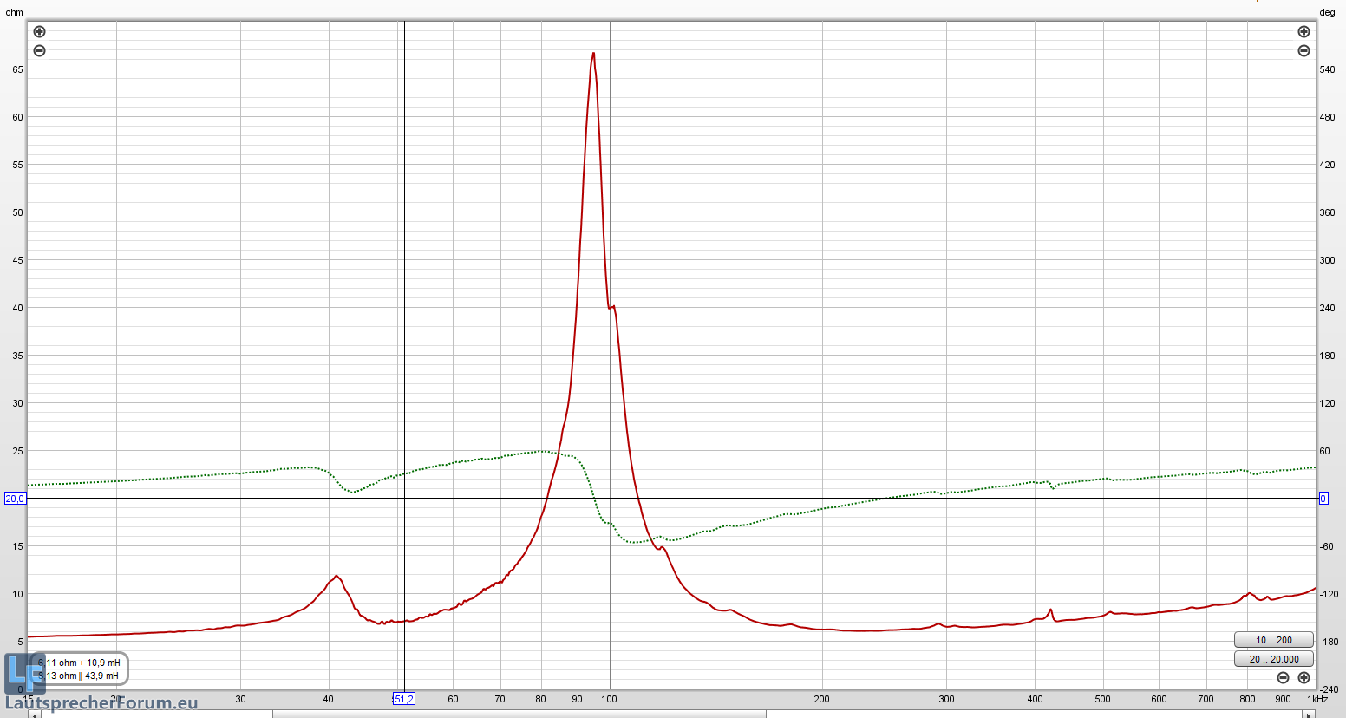1346x718 pixels.
Task: Zoom in the left ohm axis
Action: (x=39, y=32)
